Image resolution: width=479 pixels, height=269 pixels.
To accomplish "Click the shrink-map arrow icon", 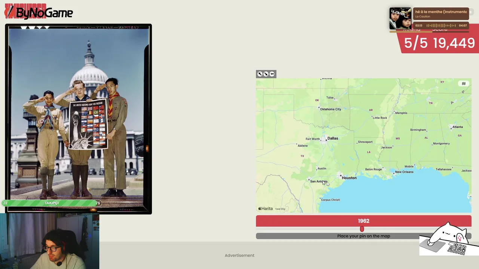I will click(266, 74).
